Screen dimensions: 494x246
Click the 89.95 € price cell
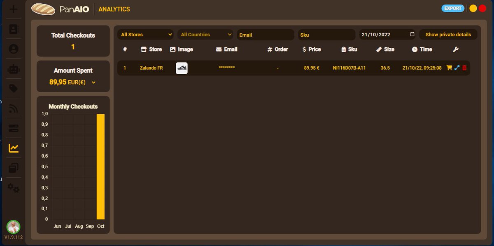tap(312, 68)
